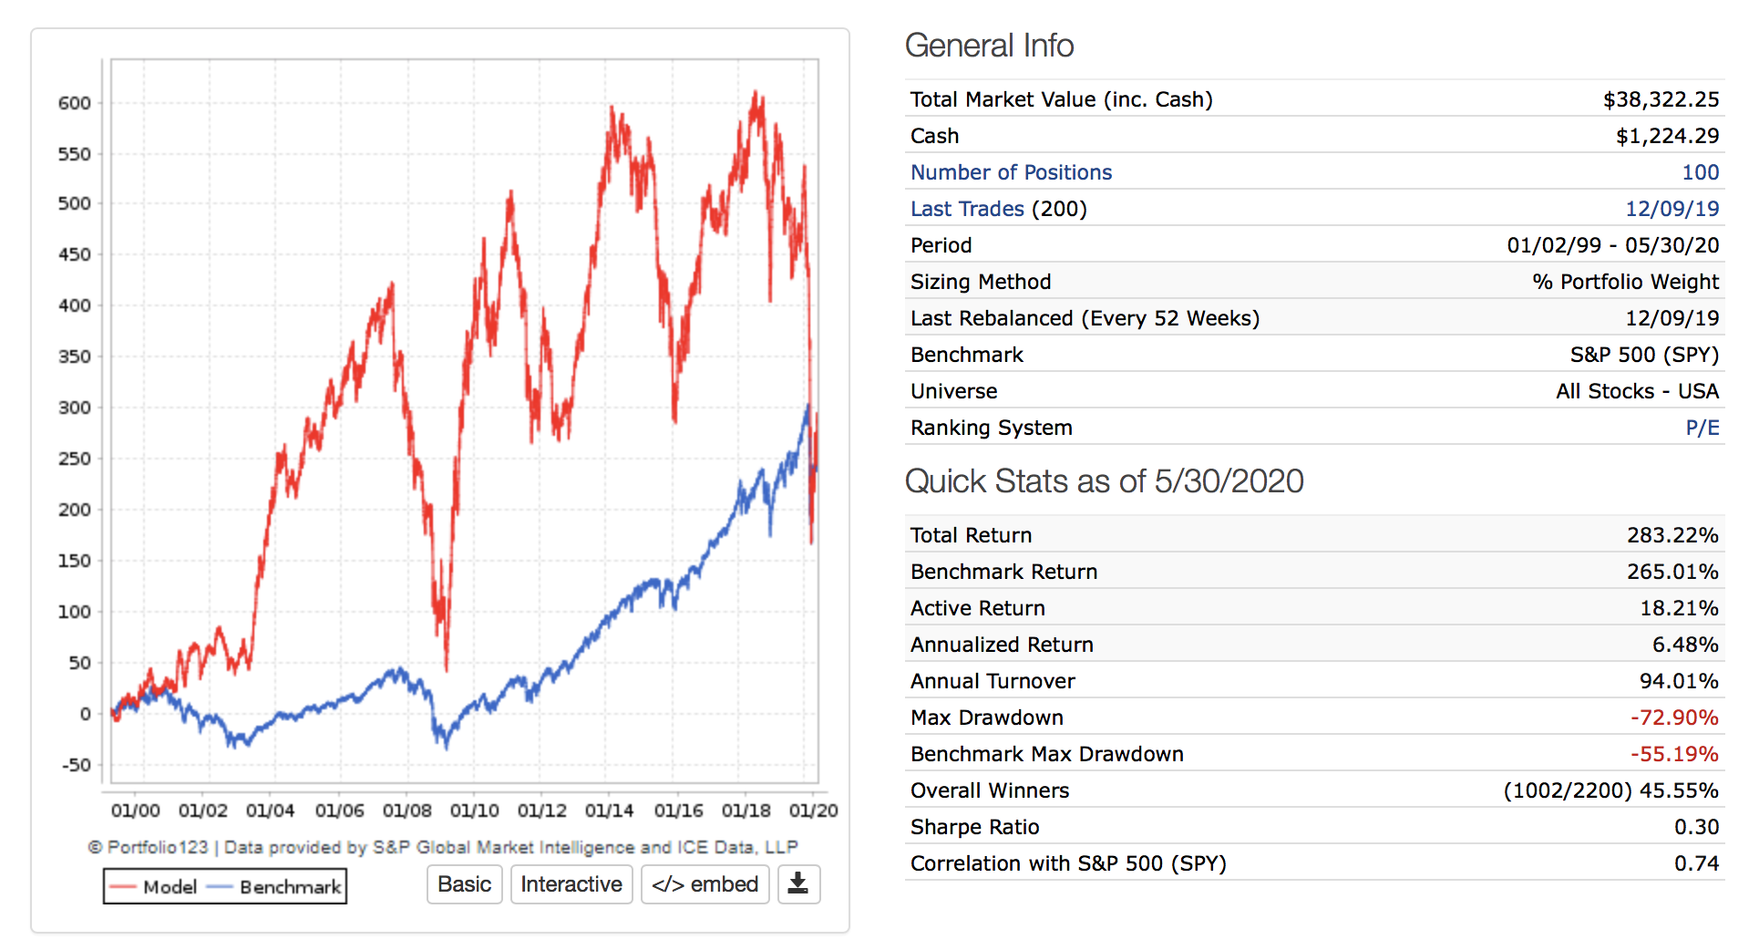Click the Max Drawdown value -72.90%
This screenshot has height=950, width=1759.
point(1673,718)
